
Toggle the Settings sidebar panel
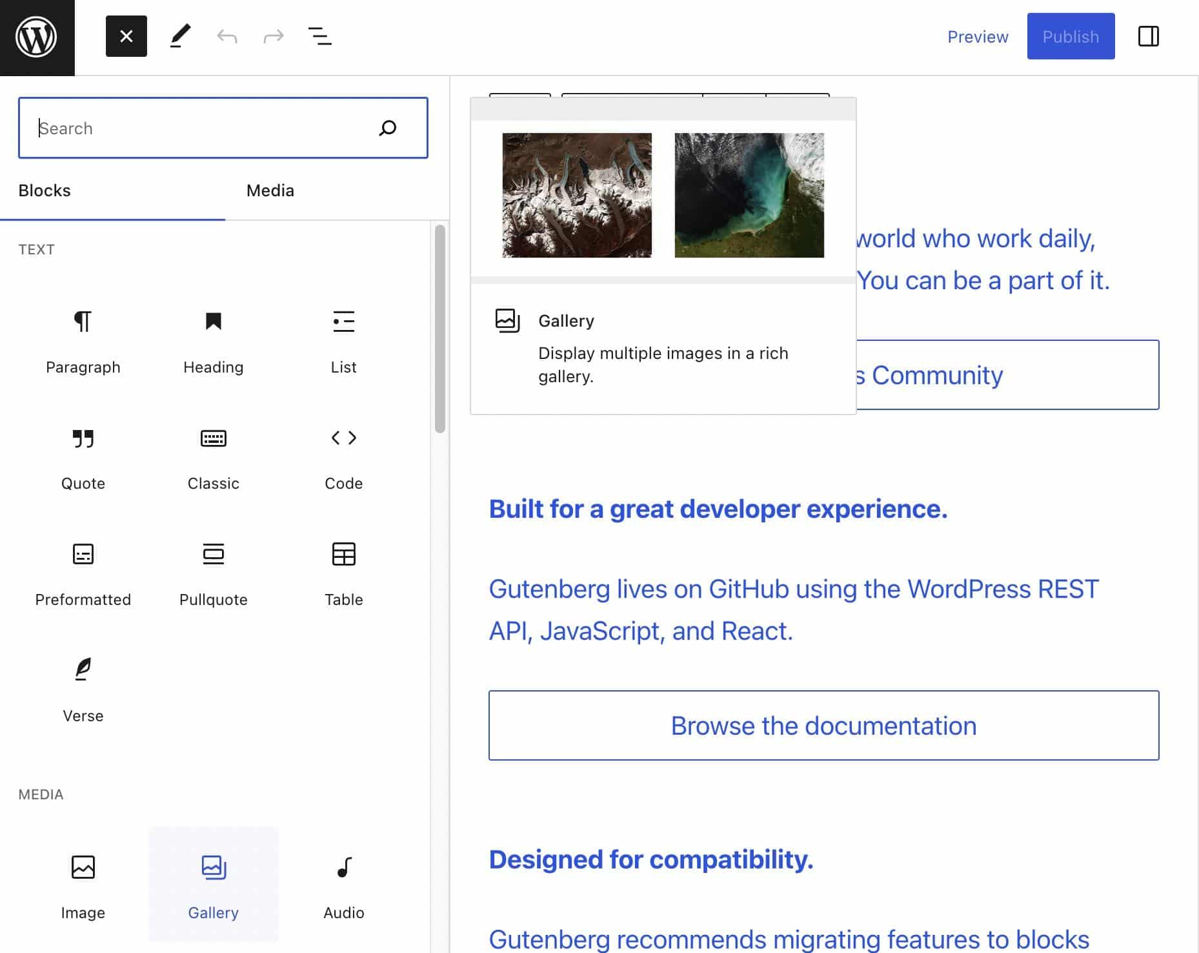1148,36
